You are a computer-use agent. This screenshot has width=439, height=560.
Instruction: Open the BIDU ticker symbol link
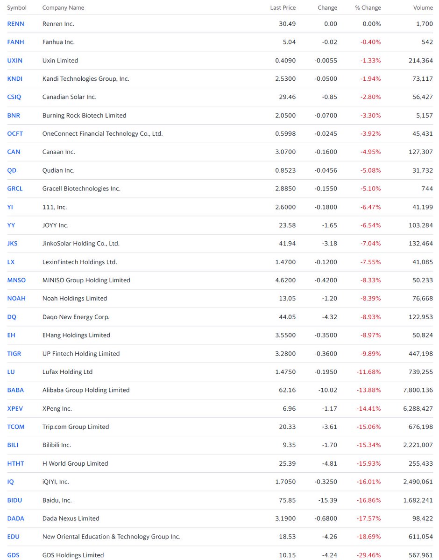(14, 500)
